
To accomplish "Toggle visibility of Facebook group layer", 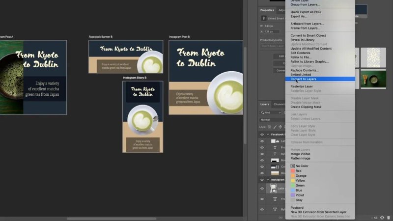I will (262, 135).
